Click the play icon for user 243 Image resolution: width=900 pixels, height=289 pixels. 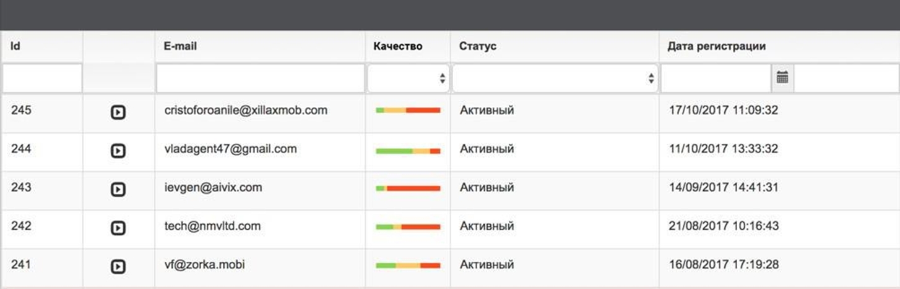coord(118,190)
